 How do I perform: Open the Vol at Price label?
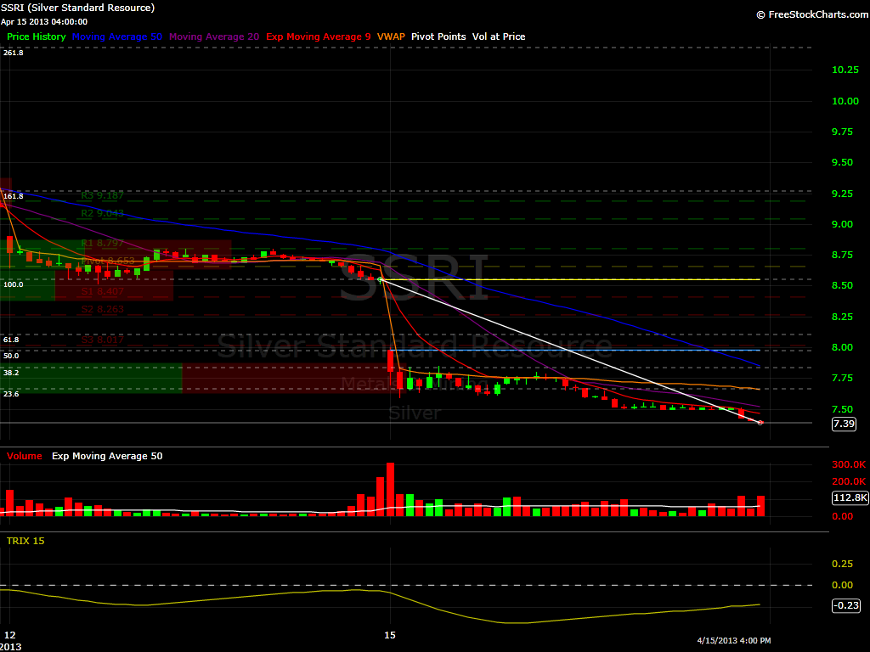click(499, 37)
